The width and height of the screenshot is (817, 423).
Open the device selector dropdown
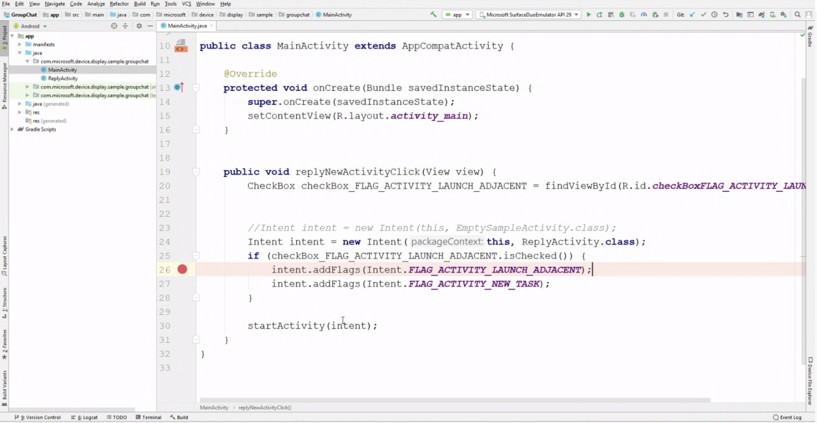click(528, 14)
